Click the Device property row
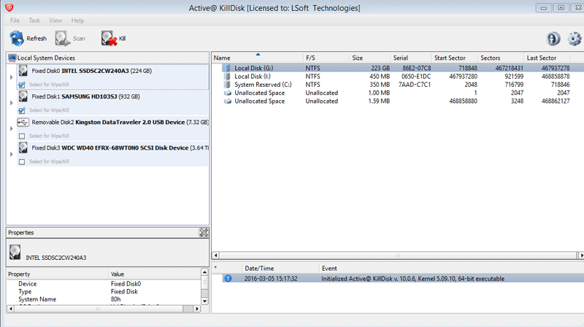This screenshot has width=584, height=327. [x=104, y=284]
